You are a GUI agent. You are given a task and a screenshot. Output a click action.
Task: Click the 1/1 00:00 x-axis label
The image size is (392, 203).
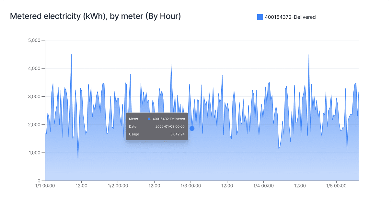pyautogui.click(x=45, y=186)
